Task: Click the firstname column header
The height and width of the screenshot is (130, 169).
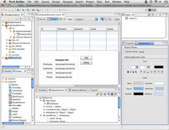Action: click(x=65, y=29)
